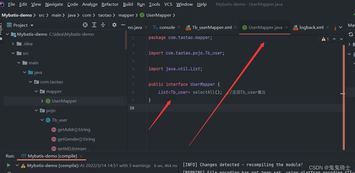
Task: Collapse Tb_user class node
Action: 42,120
